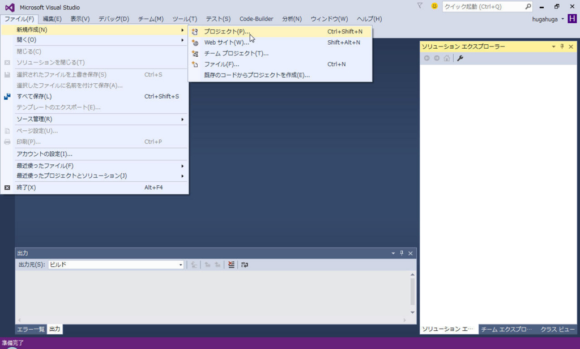Choose プロジェクト(P)... from submenu

pos(280,32)
